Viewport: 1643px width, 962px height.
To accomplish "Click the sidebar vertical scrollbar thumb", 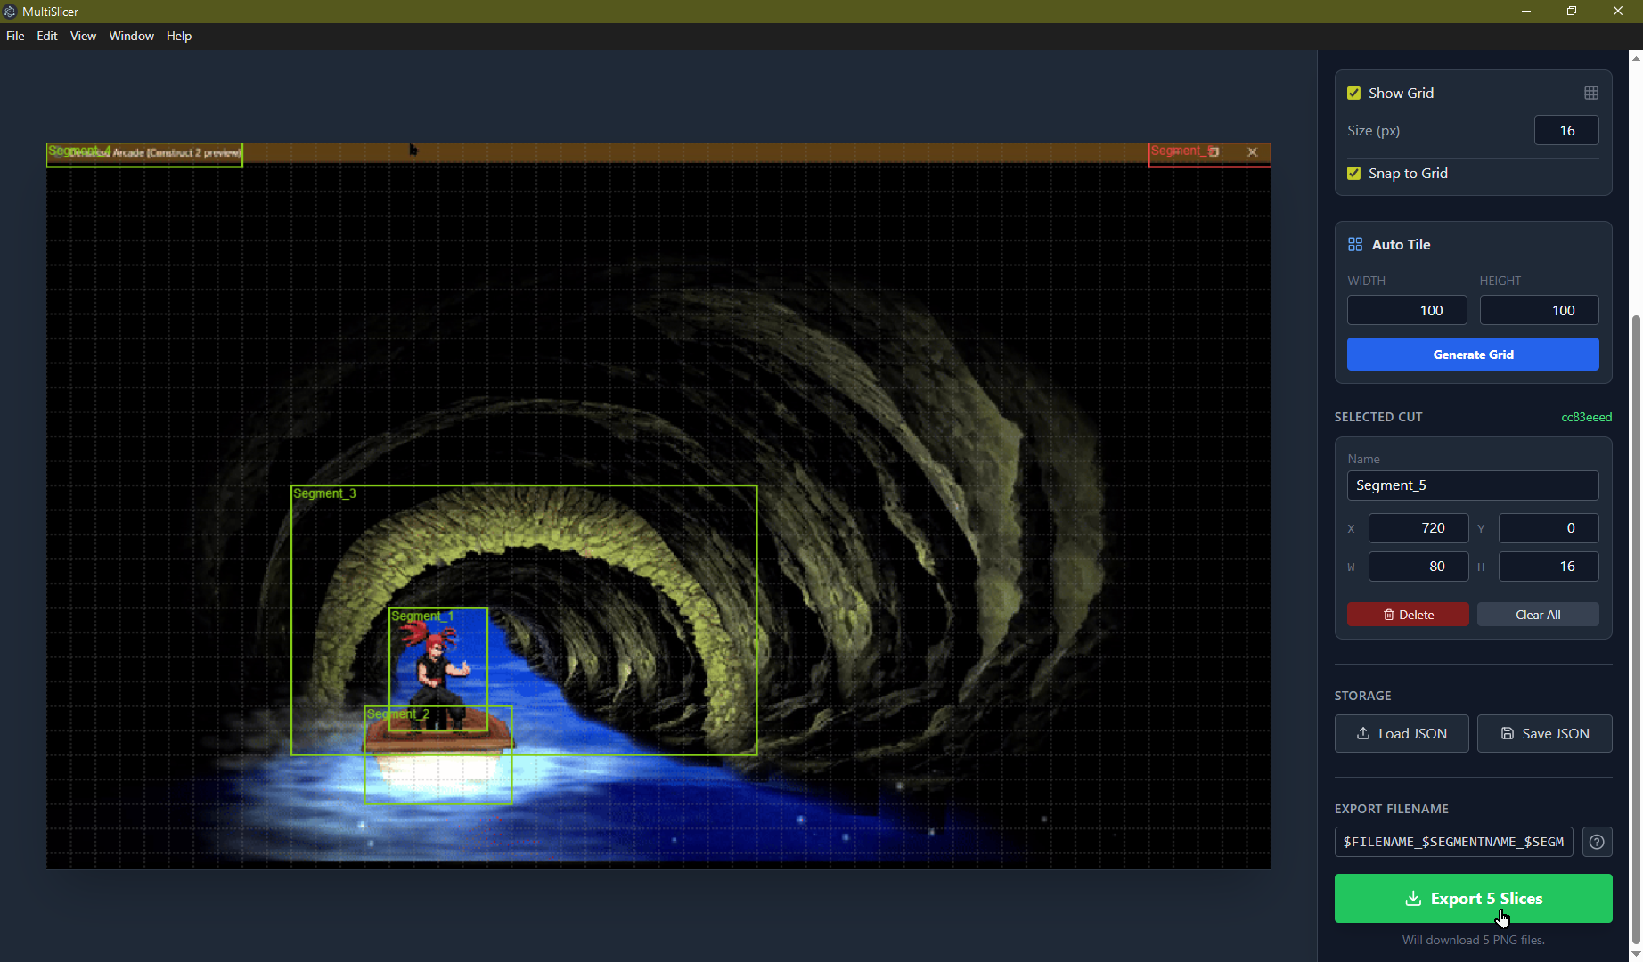I will (x=1635, y=628).
